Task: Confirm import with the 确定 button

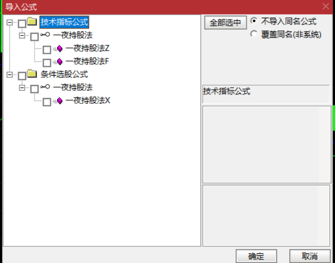Action: point(256,256)
